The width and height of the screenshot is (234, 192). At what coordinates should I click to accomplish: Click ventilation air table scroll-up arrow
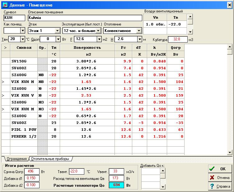190,16
